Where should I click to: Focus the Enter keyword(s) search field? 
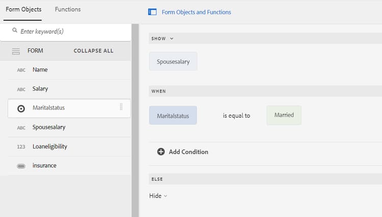[71, 32]
